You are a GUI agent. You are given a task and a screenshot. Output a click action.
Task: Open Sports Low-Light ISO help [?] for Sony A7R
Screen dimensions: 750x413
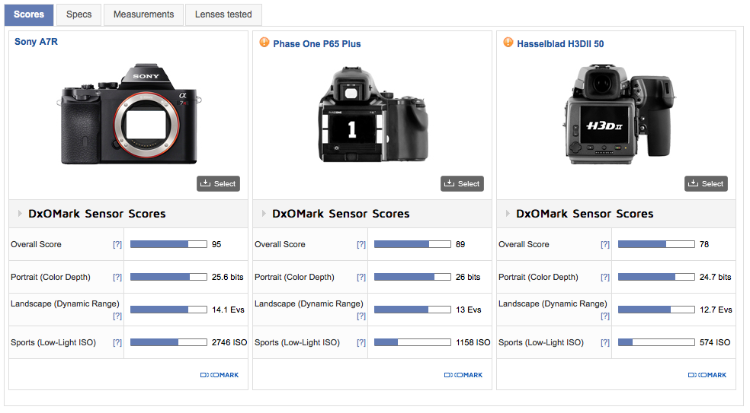click(x=117, y=343)
